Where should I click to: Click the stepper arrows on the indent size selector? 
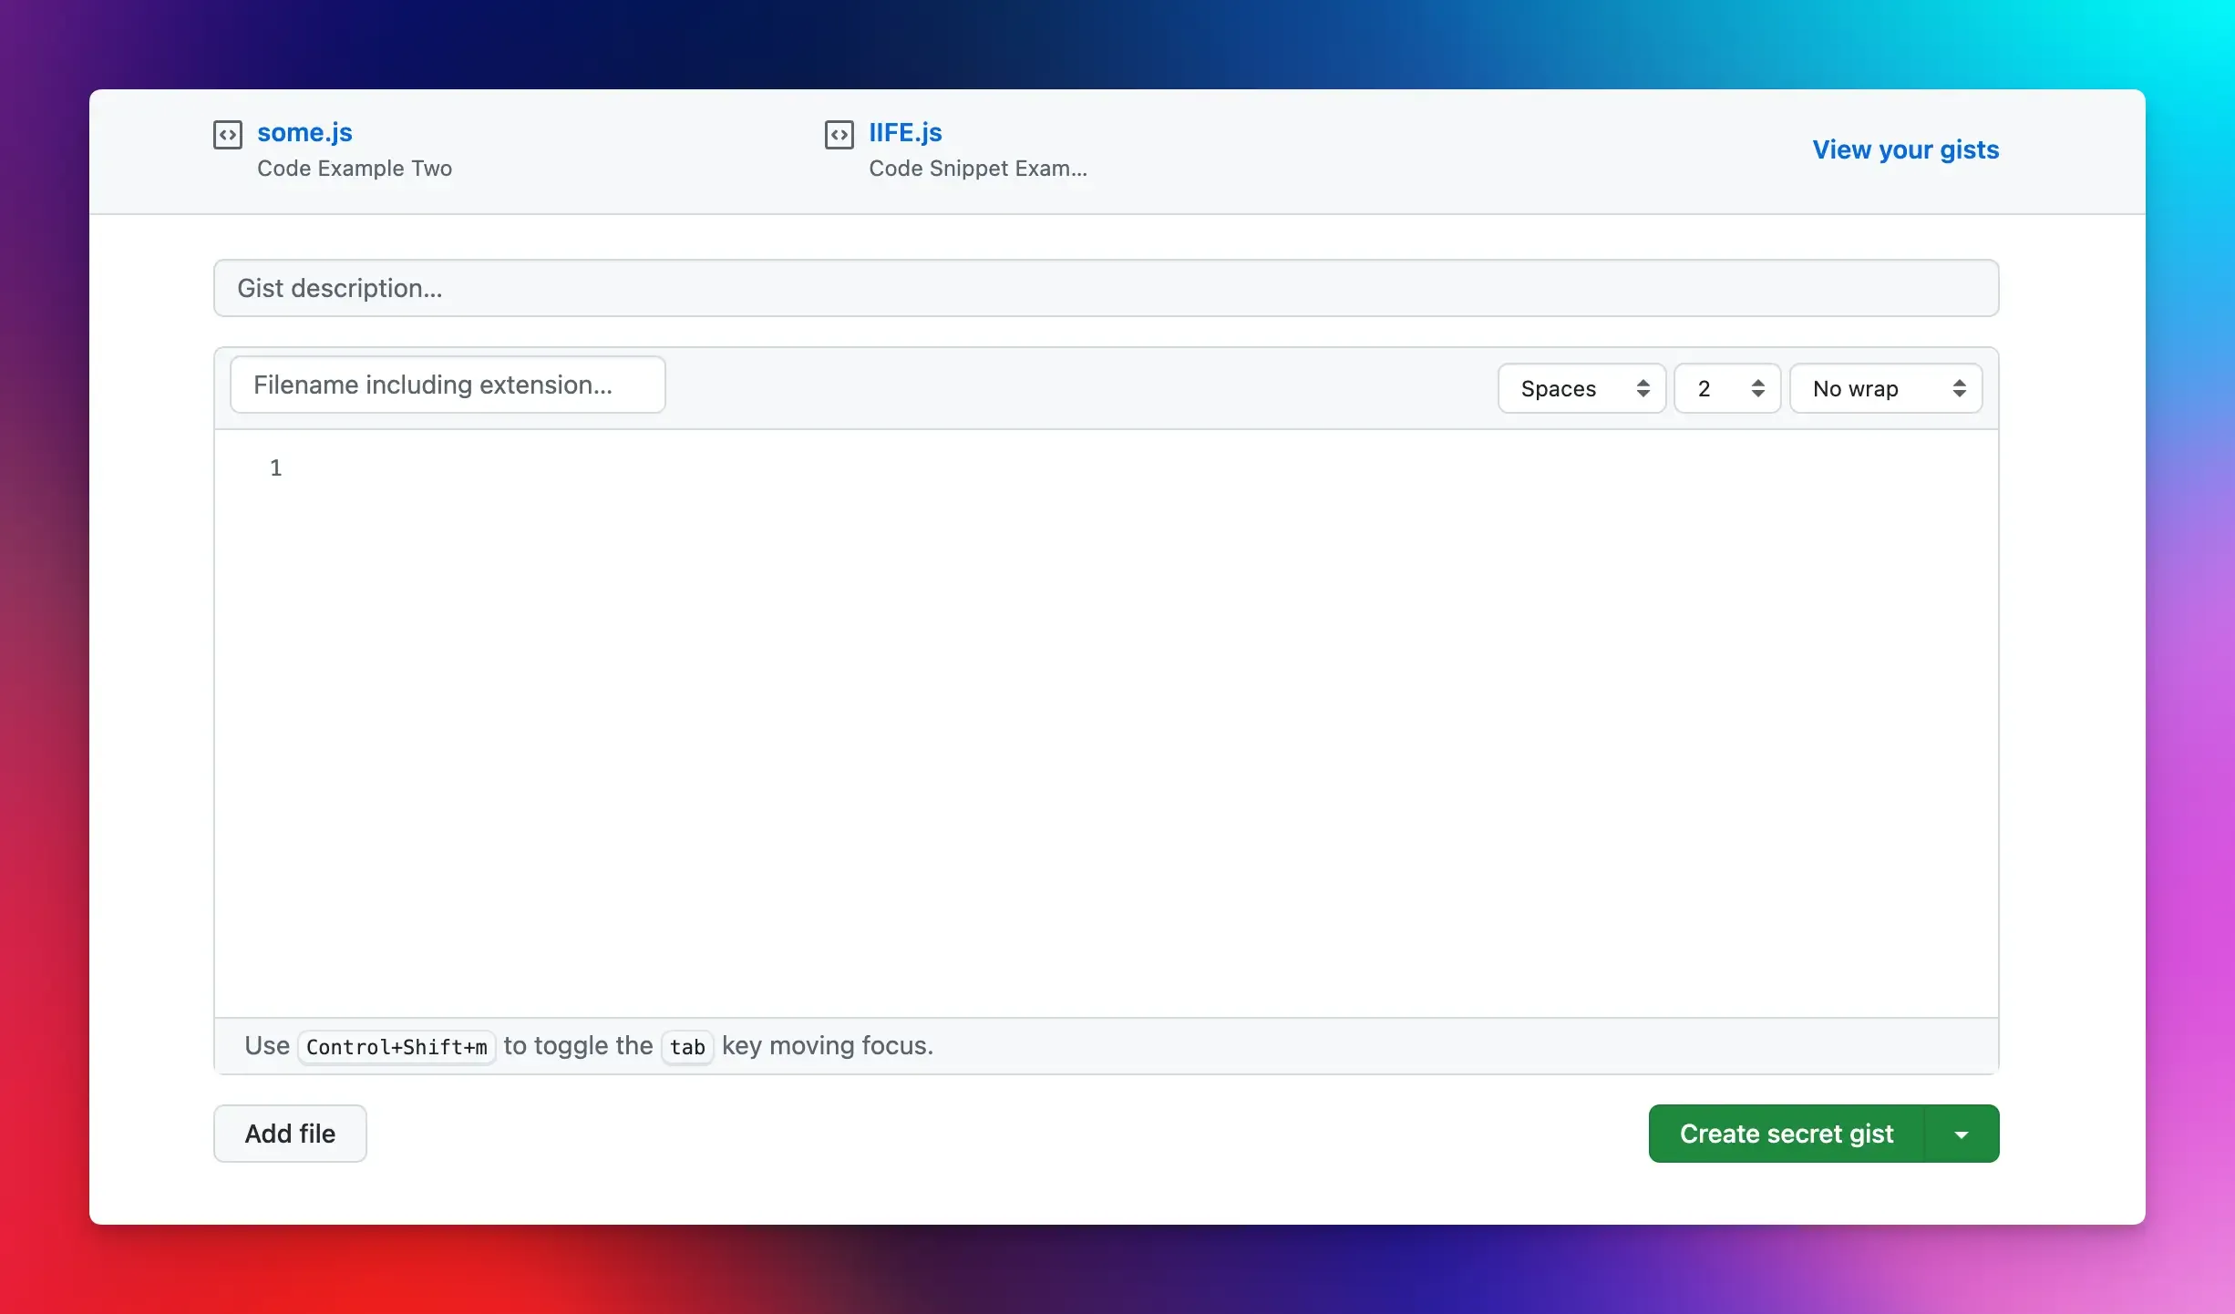[x=1759, y=387]
